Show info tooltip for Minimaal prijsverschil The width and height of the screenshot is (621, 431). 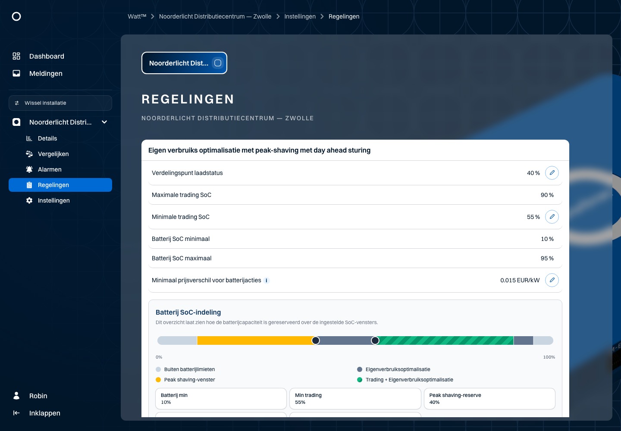point(267,281)
